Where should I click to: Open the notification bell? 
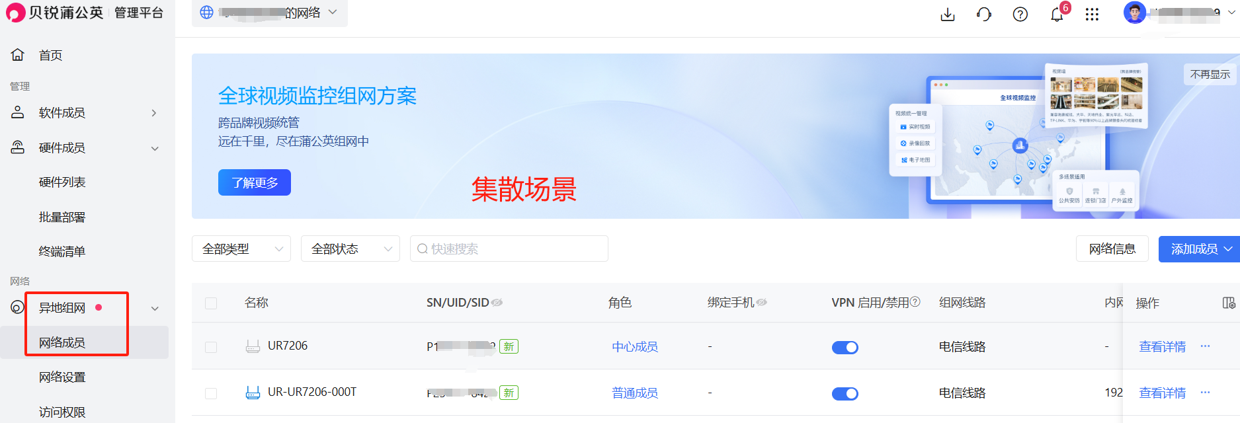pyautogui.click(x=1057, y=15)
